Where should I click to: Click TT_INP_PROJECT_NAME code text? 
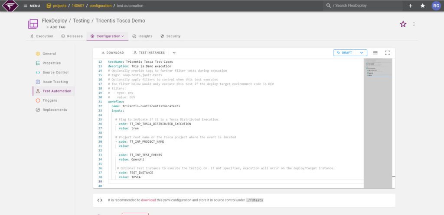click(x=147, y=141)
